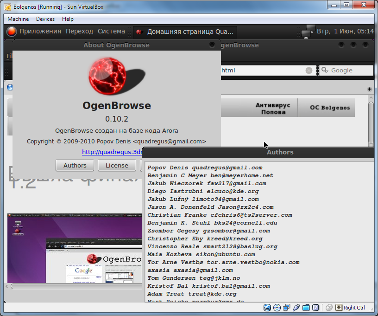378x316 pixels.
Task: Click the VirtualBox optical disc status icon
Action: (277, 308)
